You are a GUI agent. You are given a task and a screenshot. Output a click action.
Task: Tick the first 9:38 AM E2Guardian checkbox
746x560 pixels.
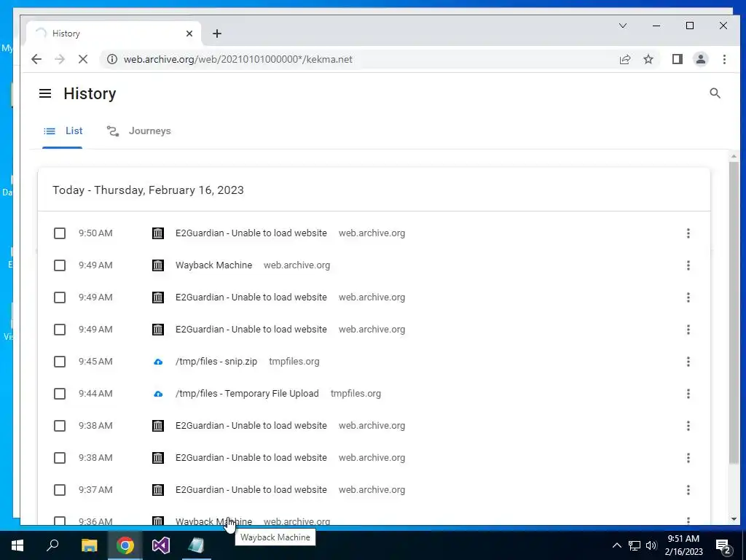coord(60,426)
